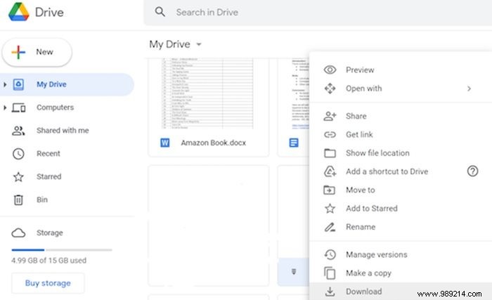Expand the My Drive tree arrow in sidebar
Viewport: 492px width, 300px height.
(x=5, y=84)
